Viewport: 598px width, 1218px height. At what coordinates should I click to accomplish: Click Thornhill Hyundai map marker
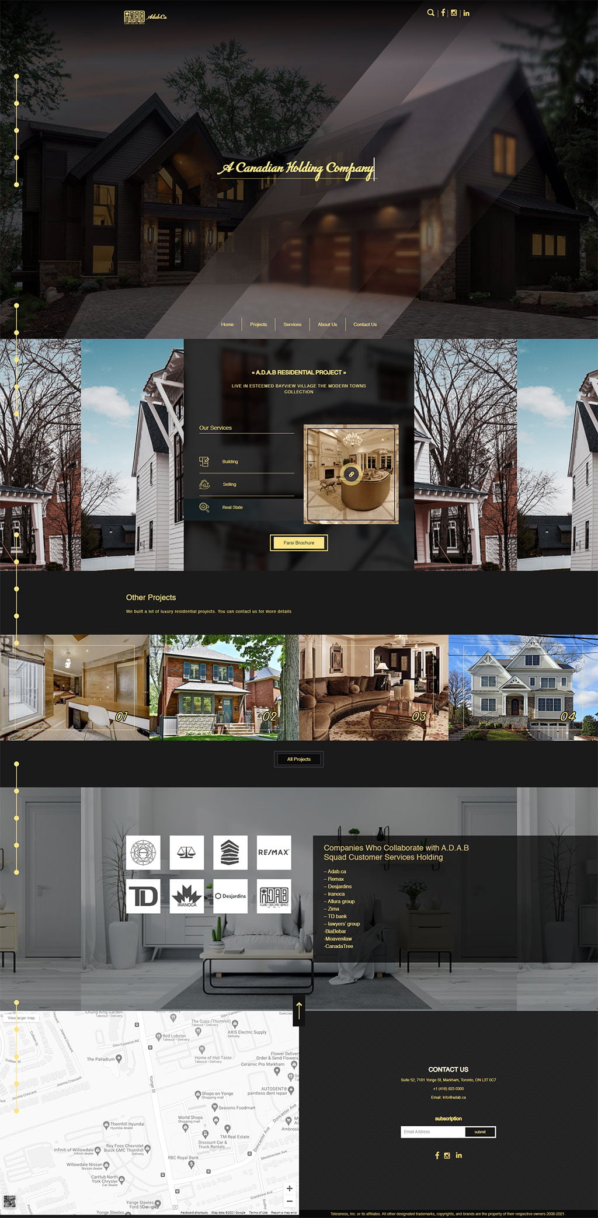(x=106, y=1125)
